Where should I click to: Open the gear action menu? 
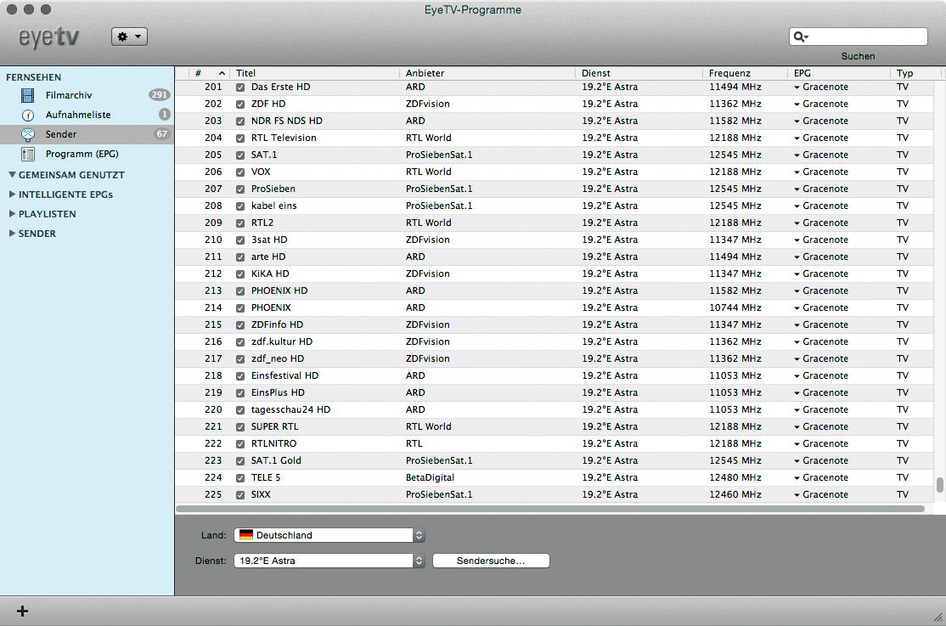click(129, 37)
